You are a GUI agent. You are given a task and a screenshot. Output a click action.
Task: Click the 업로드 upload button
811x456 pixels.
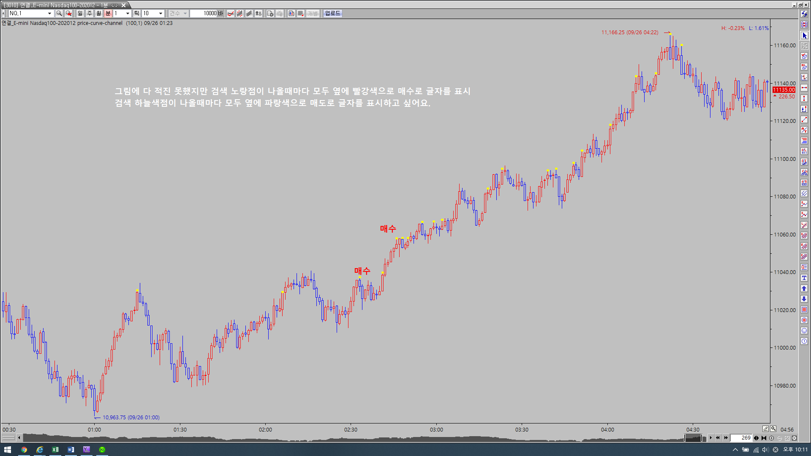[332, 14]
